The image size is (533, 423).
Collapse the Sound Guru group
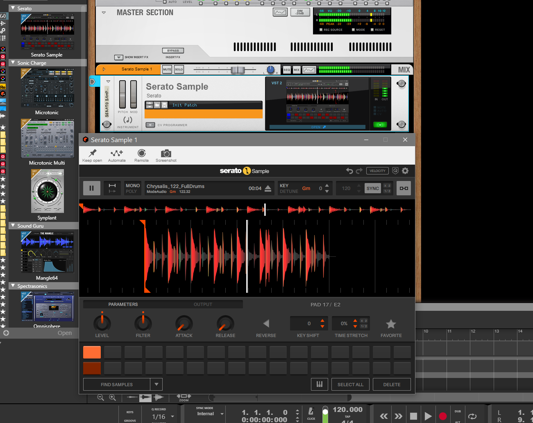click(x=13, y=226)
